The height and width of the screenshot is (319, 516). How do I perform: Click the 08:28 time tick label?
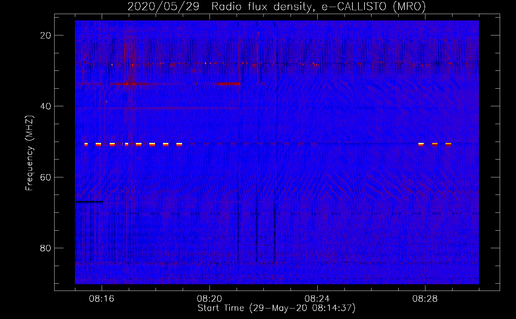tap(425, 299)
